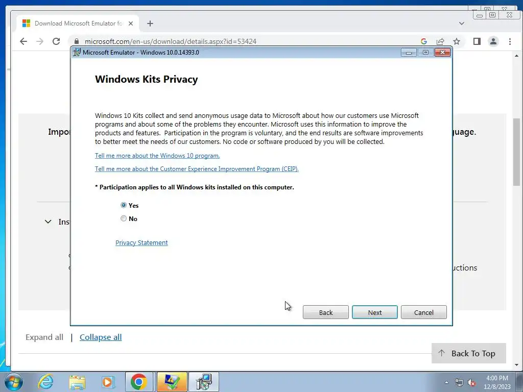Close the Download Microsoft Emulator tab
Screen dimensions: 523x392
[131, 23]
